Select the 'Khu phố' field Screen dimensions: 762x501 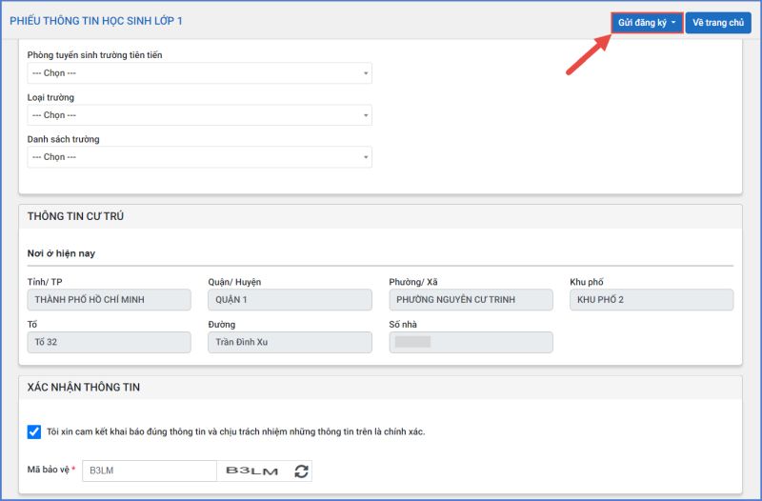coord(652,300)
